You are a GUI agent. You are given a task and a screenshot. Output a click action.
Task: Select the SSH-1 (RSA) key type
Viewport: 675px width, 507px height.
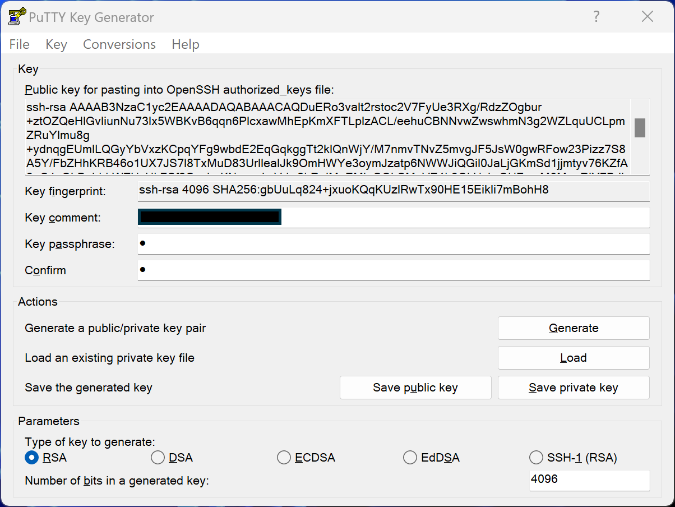pos(574,458)
